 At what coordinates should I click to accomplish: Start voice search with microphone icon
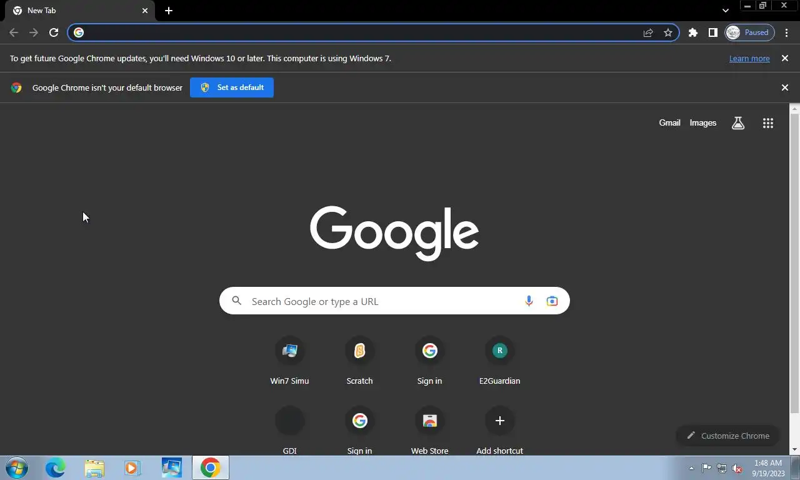(x=529, y=301)
